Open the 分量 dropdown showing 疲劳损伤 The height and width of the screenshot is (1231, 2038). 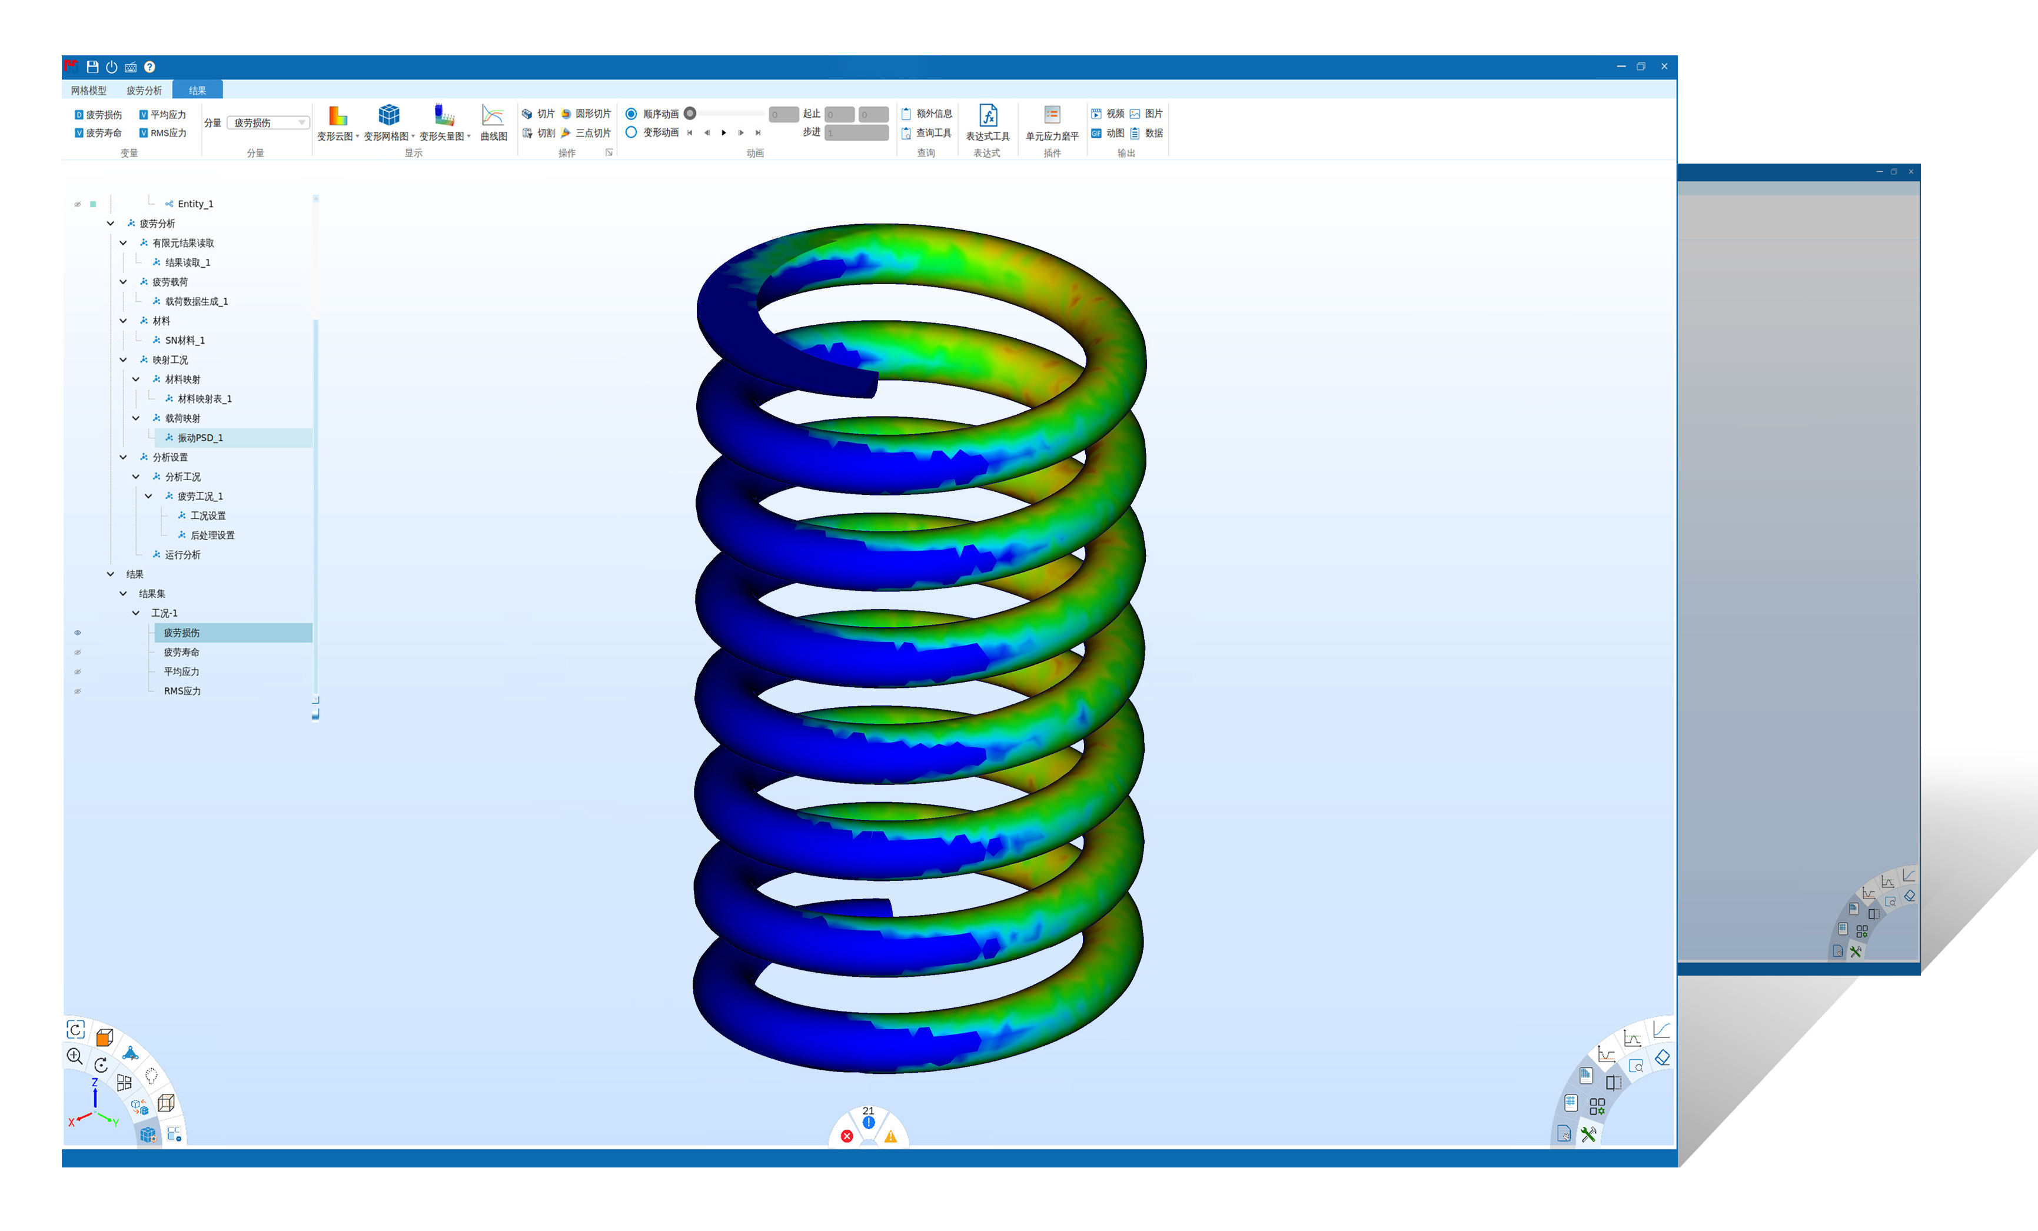click(268, 122)
